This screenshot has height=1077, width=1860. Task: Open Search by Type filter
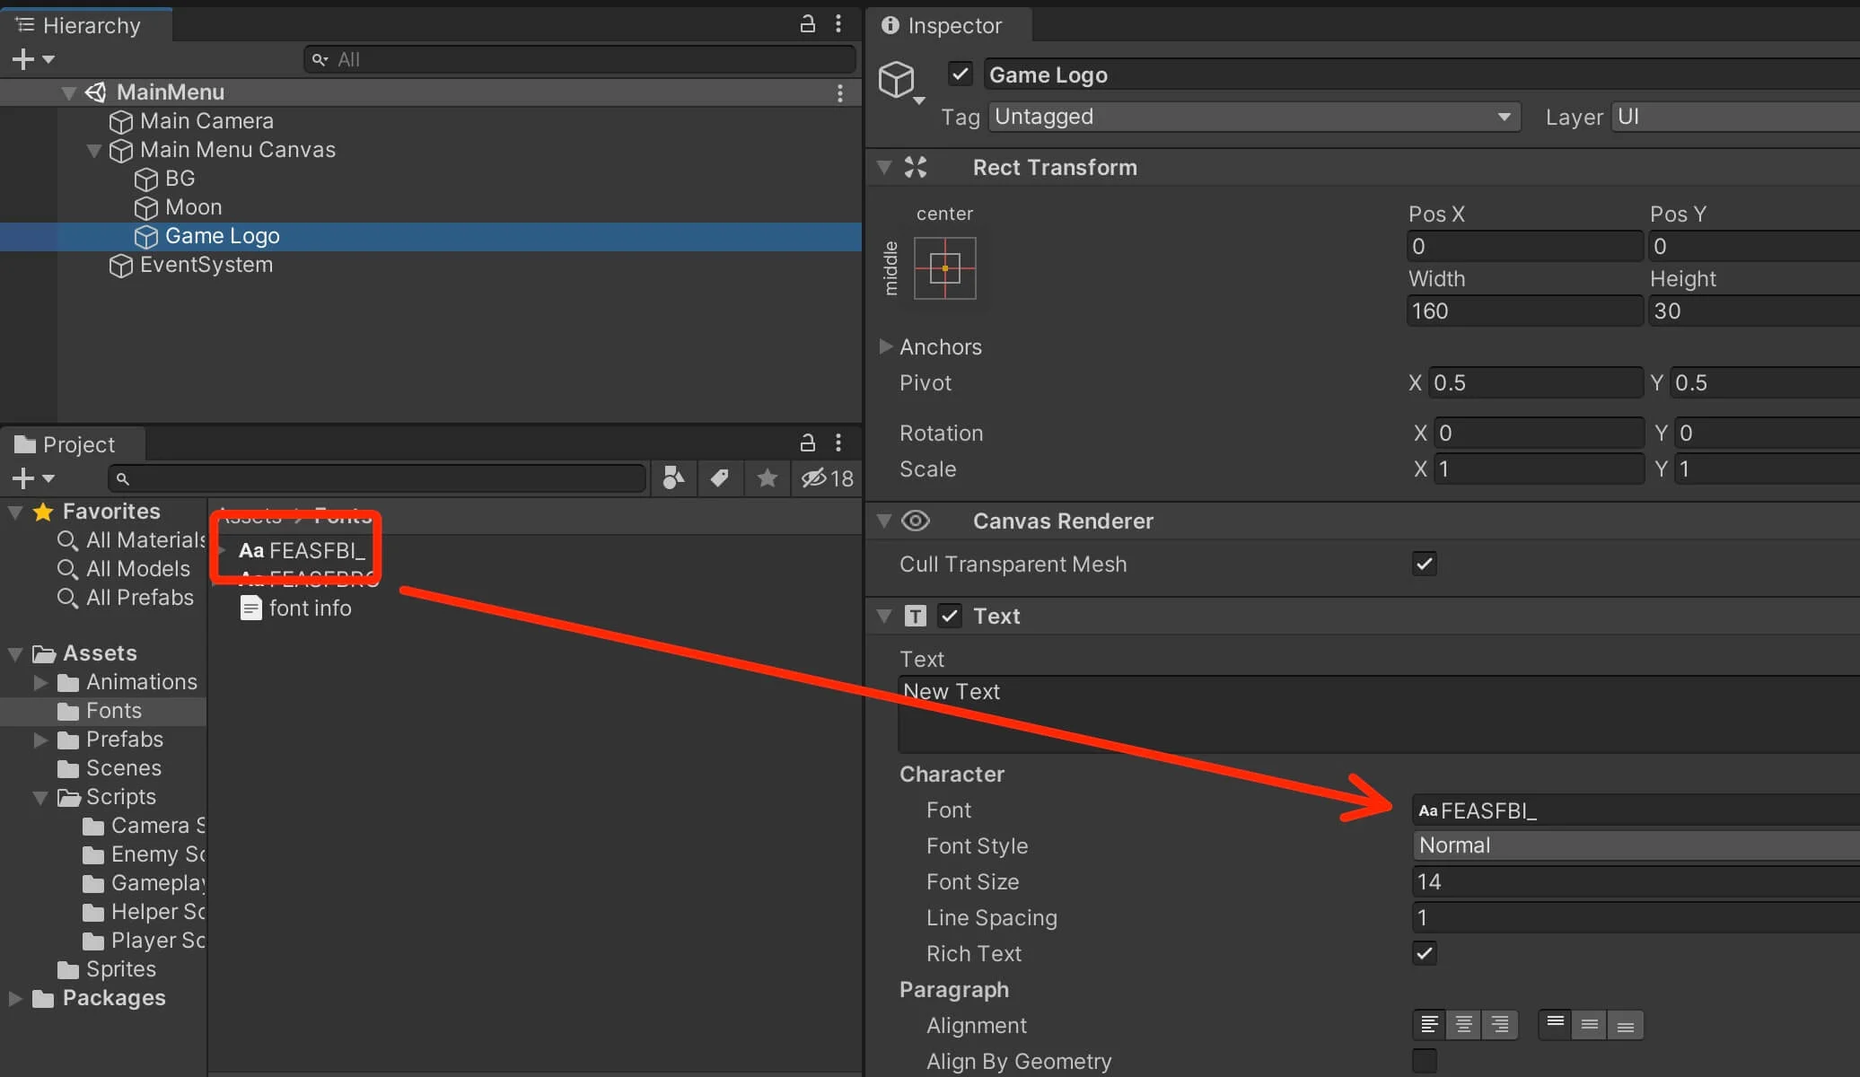(673, 478)
